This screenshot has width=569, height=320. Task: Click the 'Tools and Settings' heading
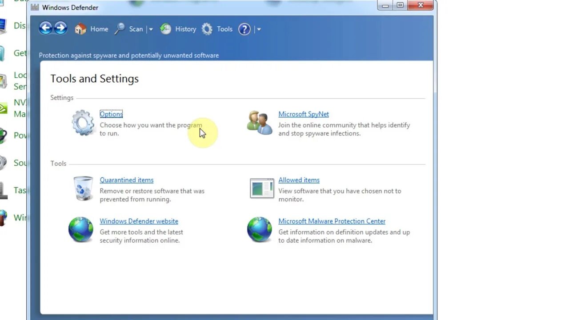[x=95, y=79]
